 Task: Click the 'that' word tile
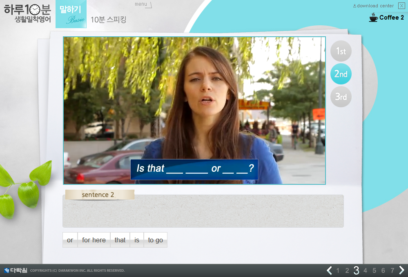click(x=120, y=240)
